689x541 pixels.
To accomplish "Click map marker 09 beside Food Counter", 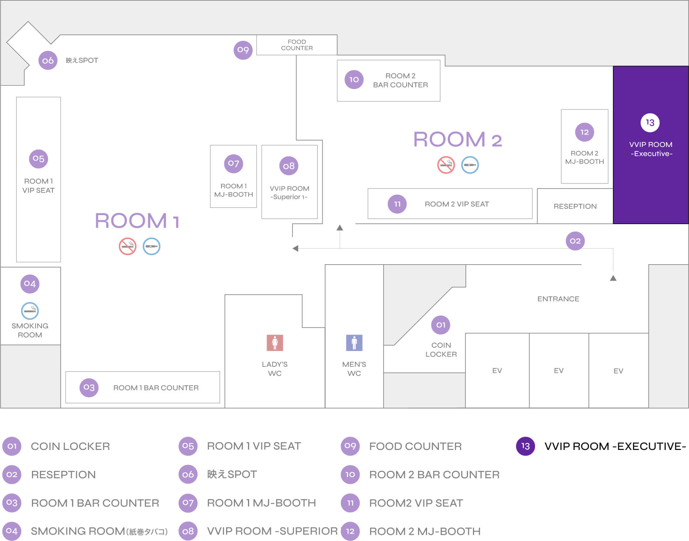I will (x=243, y=50).
